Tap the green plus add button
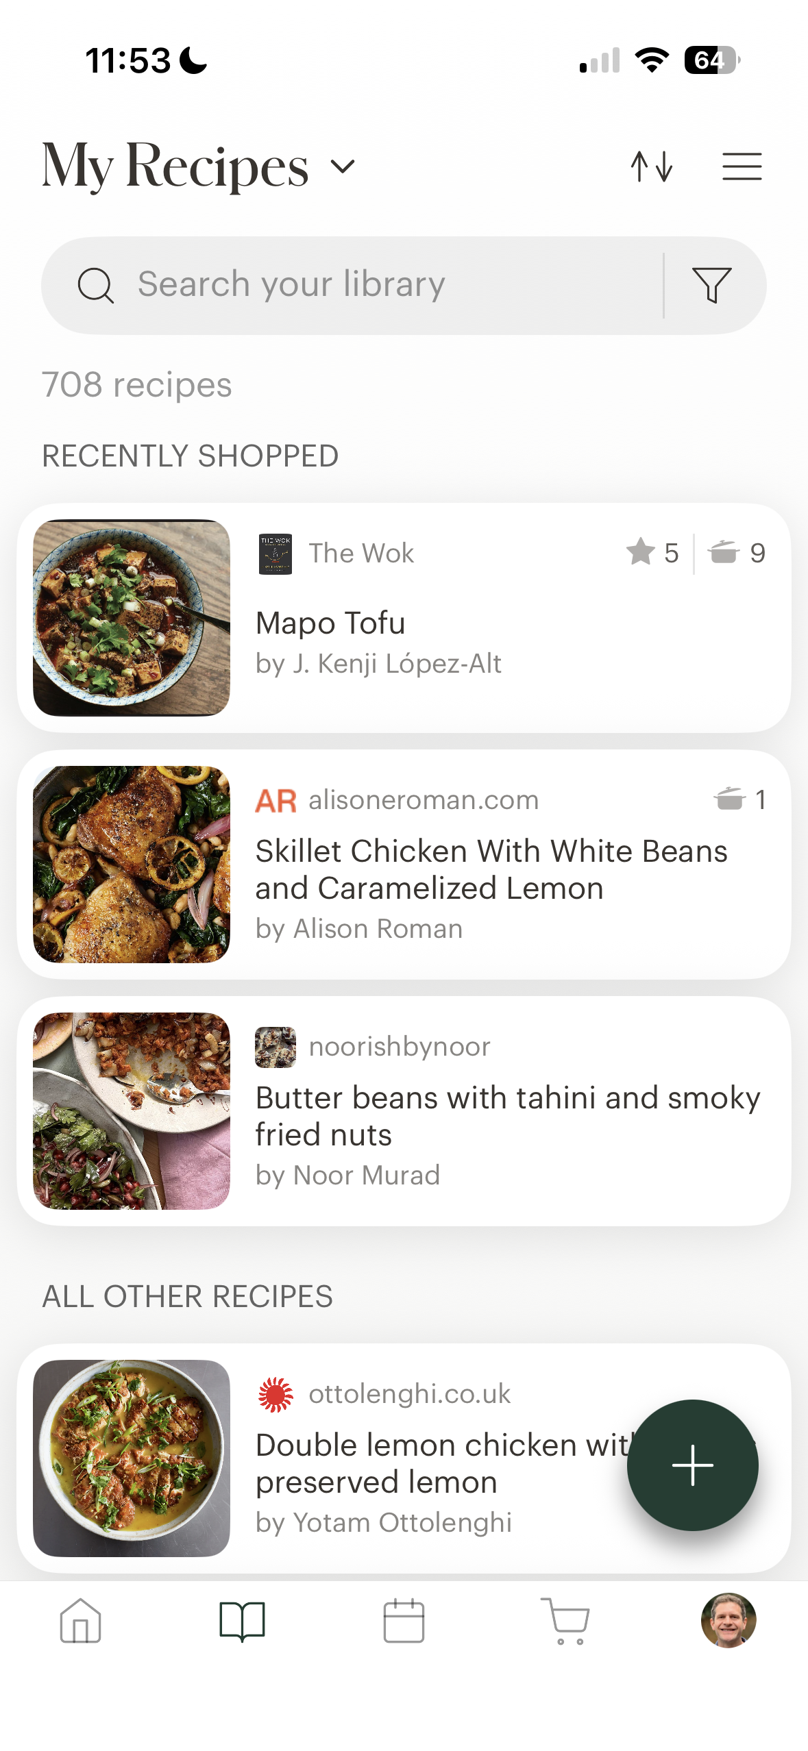The width and height of the screenshot is (808, 1751). tap(692, 1465)
